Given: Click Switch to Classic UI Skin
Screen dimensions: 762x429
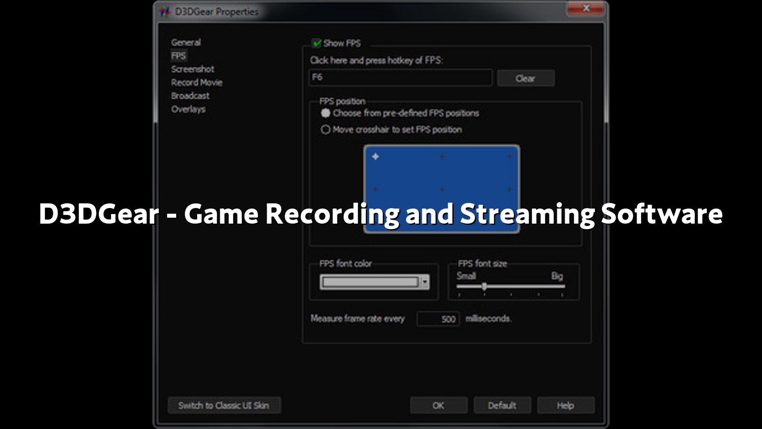Looking at the screenshot, I should coord(224,406).
